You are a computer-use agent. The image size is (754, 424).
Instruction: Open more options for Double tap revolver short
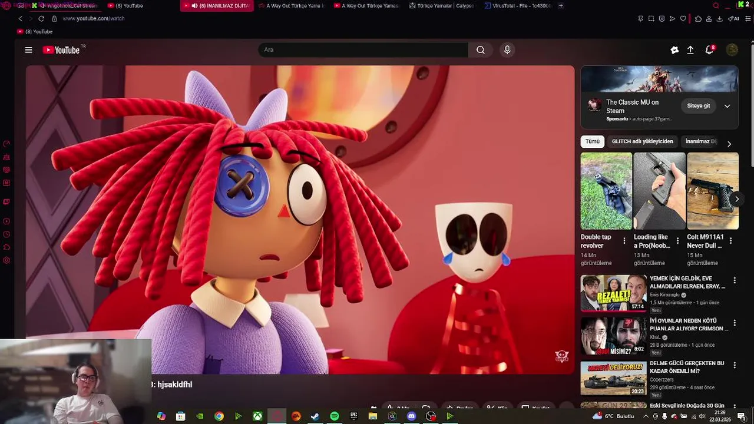(624, 241)
